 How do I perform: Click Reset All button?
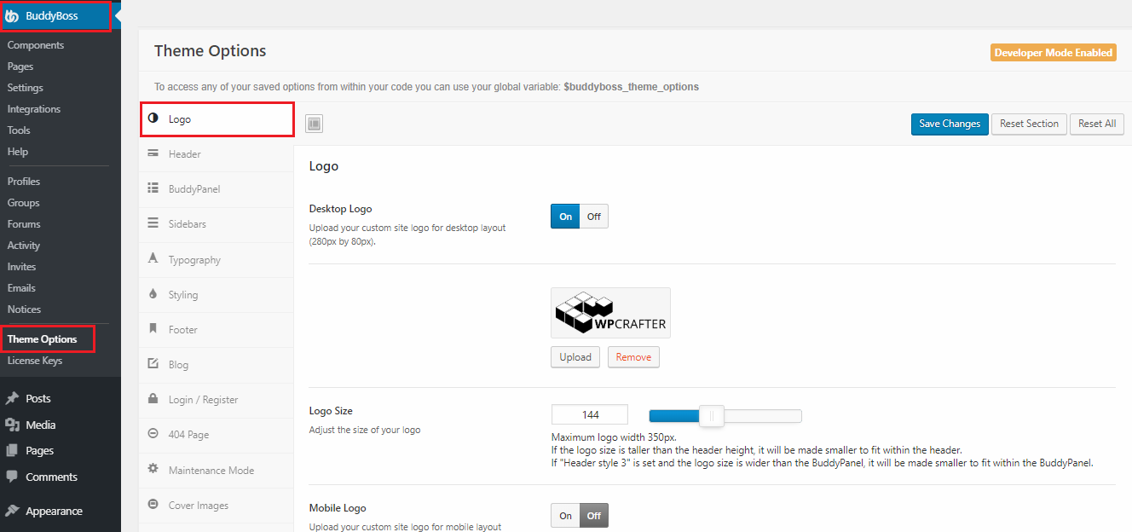[x=1097, y=124]
